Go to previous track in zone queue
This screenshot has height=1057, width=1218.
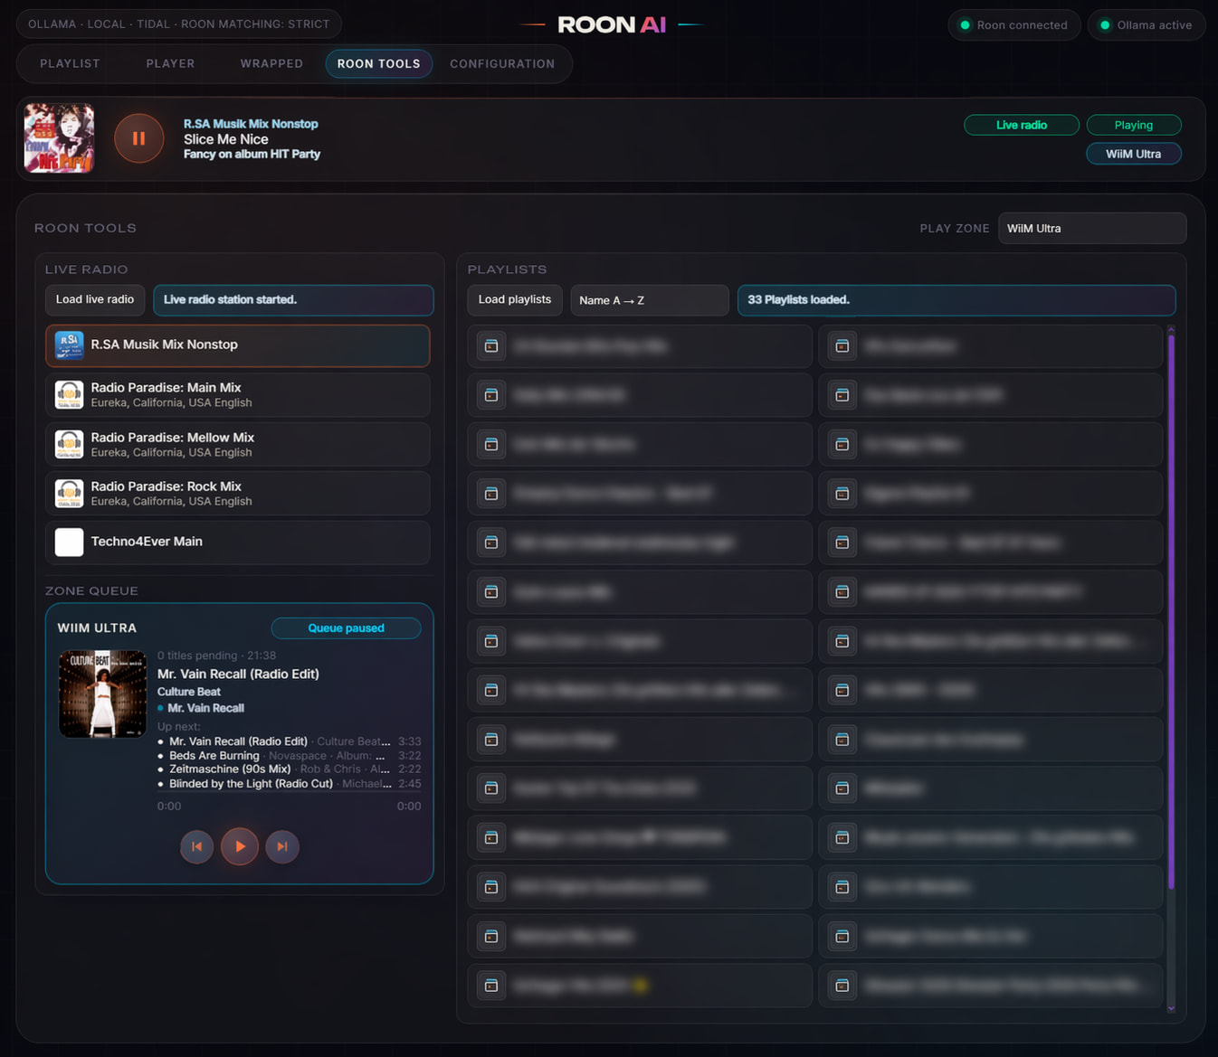[197, 846]
